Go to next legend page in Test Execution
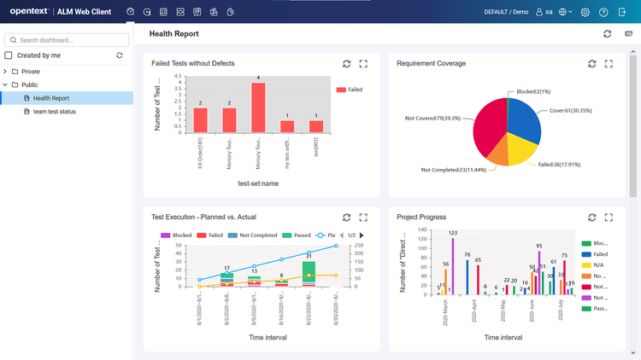The width and height of the screenshot is (641, 360). [x=362, y=235]
